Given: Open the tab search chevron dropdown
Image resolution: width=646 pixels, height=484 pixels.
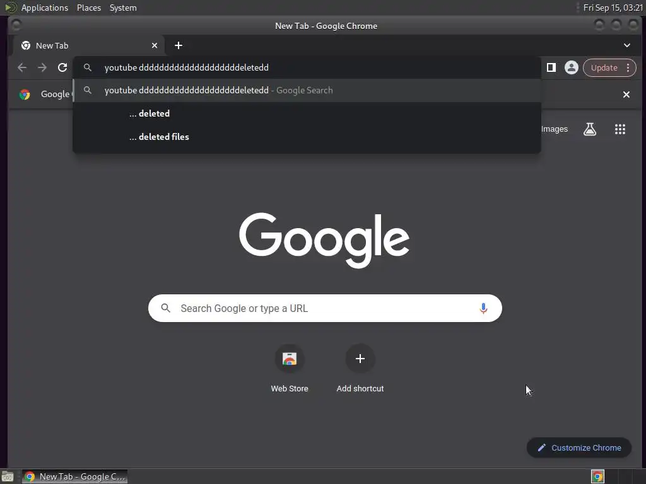Looking at the screenshot, I should 626,45.
